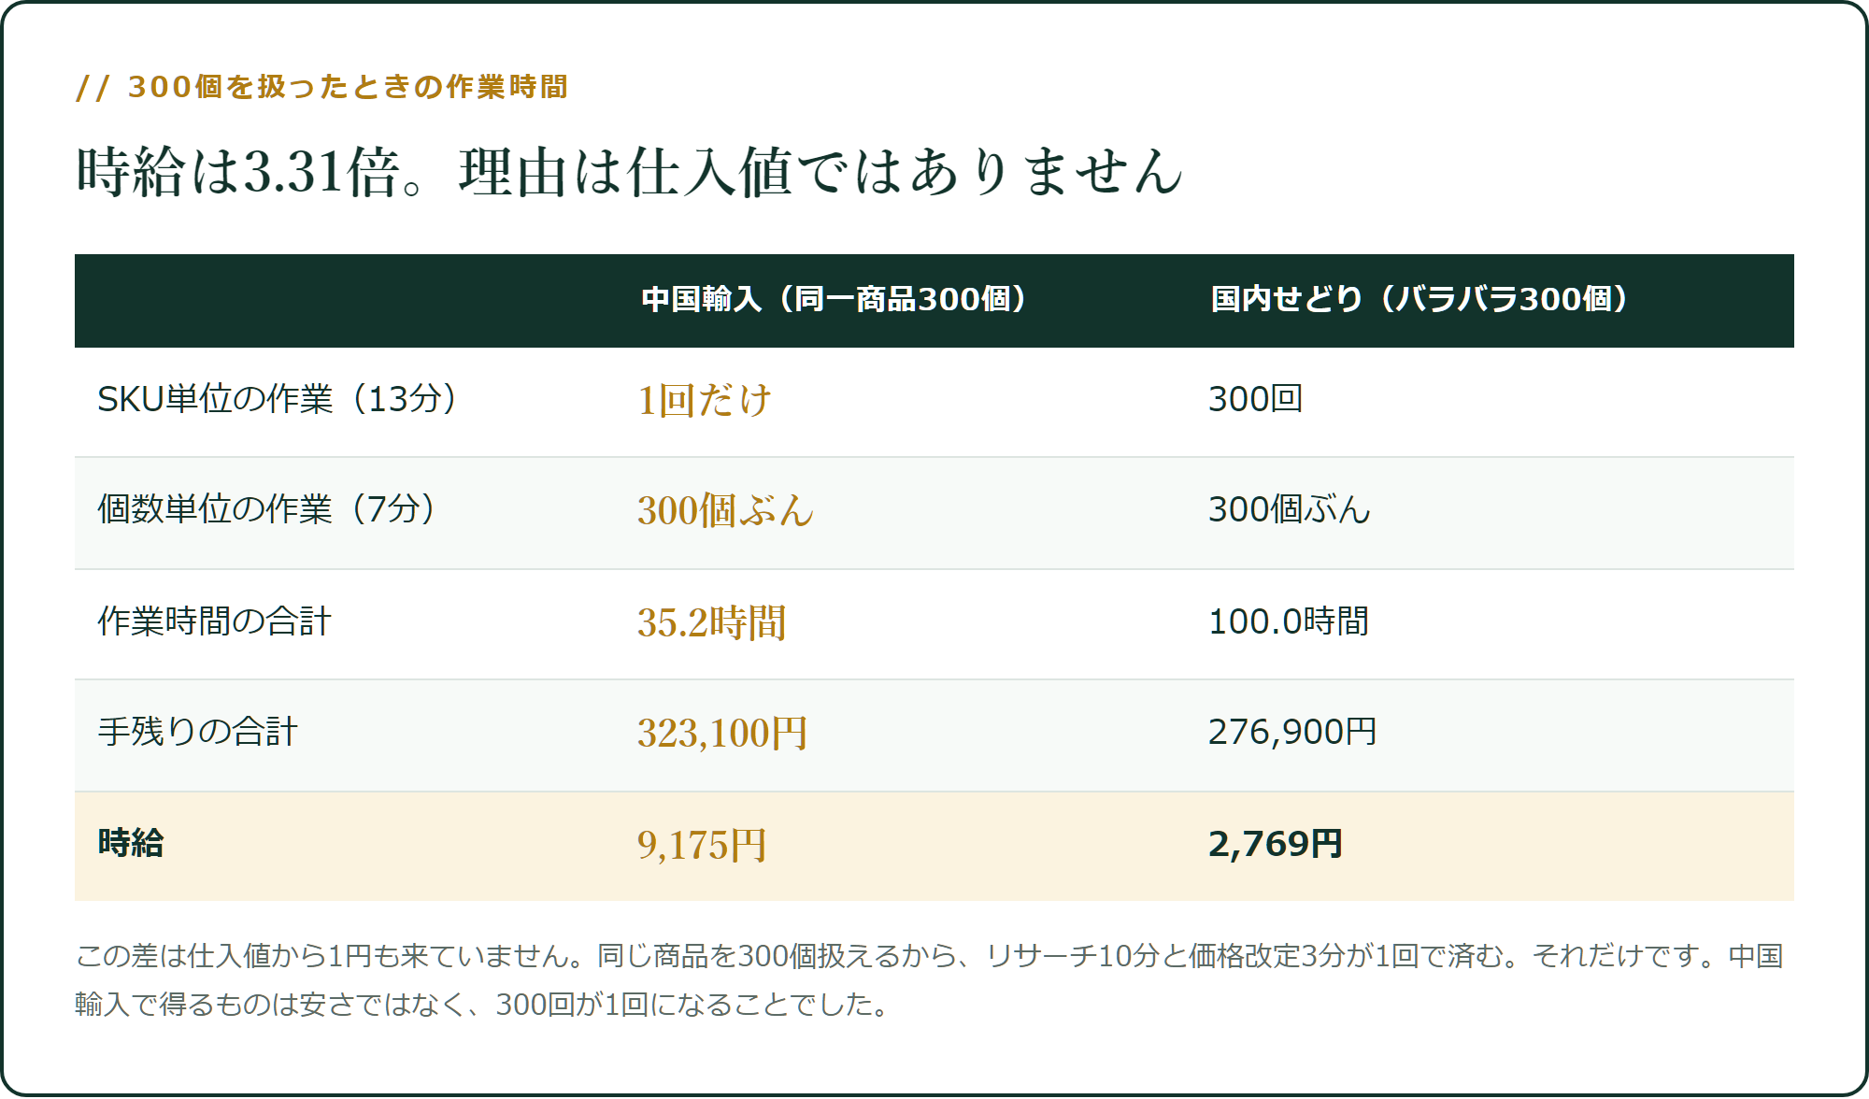
Task: Click the value '100.0時間'
Action: pos(1289,621)
